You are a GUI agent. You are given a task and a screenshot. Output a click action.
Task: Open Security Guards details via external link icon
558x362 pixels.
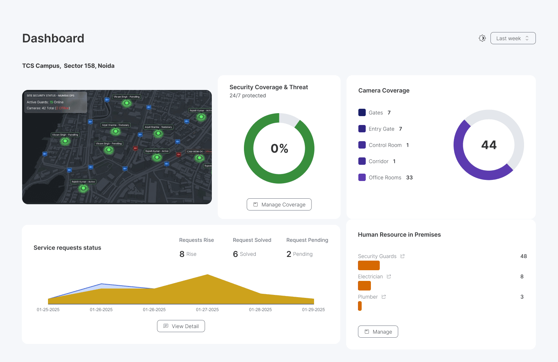click(x=402, y=256)
